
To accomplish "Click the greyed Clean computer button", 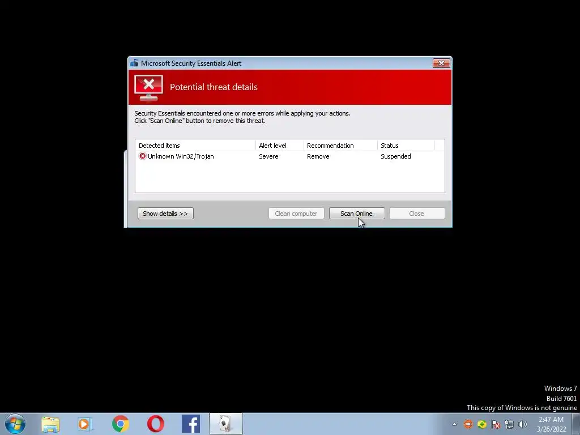I will [296, 214].
